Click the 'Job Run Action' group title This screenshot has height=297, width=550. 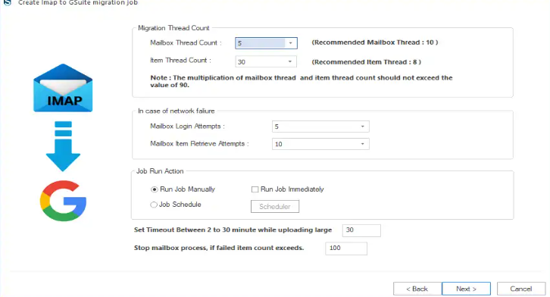tap(160, 171)
